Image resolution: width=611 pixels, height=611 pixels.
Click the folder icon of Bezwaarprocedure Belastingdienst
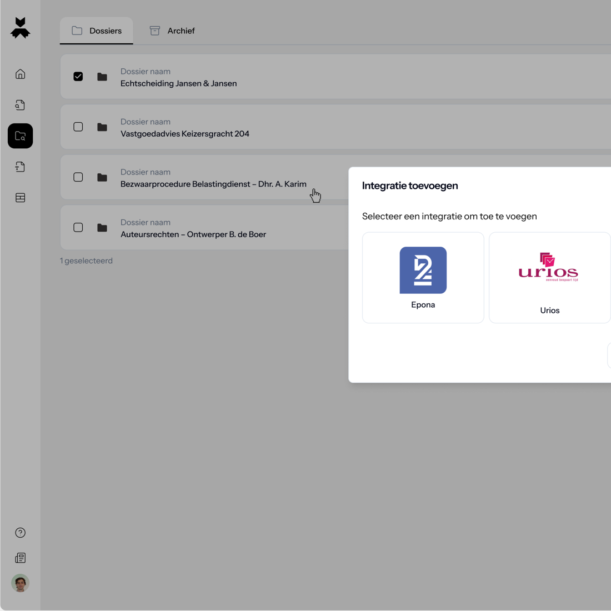coord(102,177)
